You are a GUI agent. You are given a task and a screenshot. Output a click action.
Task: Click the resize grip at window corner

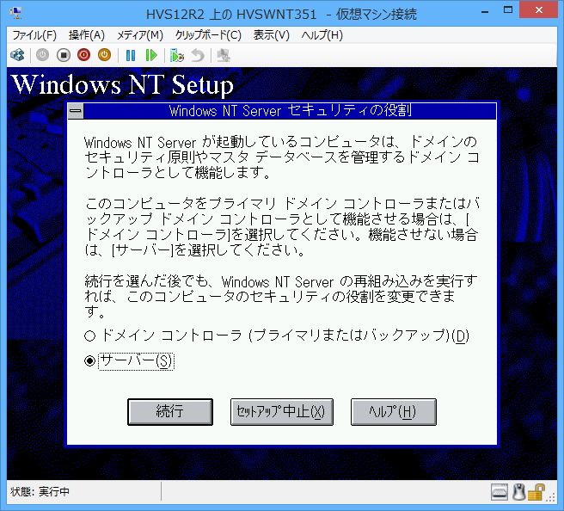(551, 497)
